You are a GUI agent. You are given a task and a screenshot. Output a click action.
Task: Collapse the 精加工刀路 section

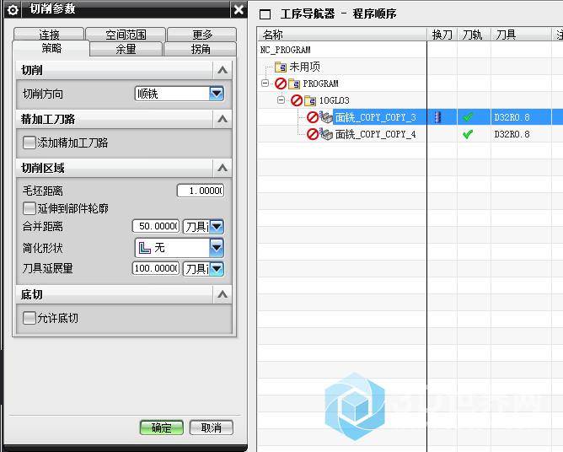coord(223,119)
